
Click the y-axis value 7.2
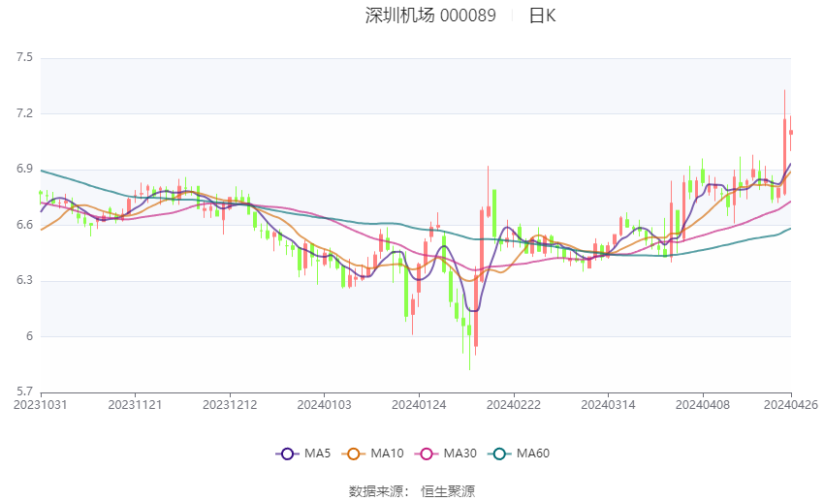click(x=24, y=113)
